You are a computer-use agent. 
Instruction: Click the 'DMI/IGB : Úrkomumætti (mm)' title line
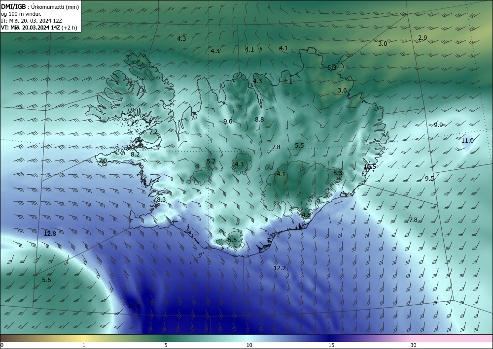point(39,7)
